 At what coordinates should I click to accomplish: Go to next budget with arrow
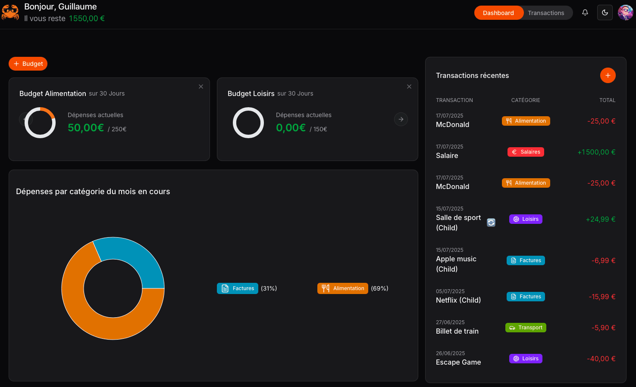pos(401,119)
